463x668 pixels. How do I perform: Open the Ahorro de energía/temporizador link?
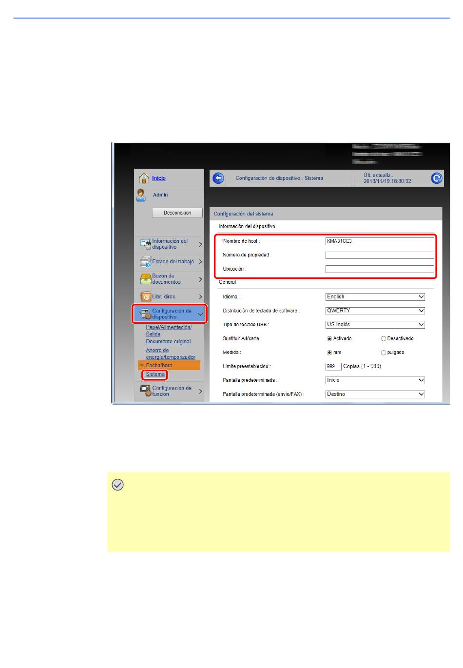[171, 354]
